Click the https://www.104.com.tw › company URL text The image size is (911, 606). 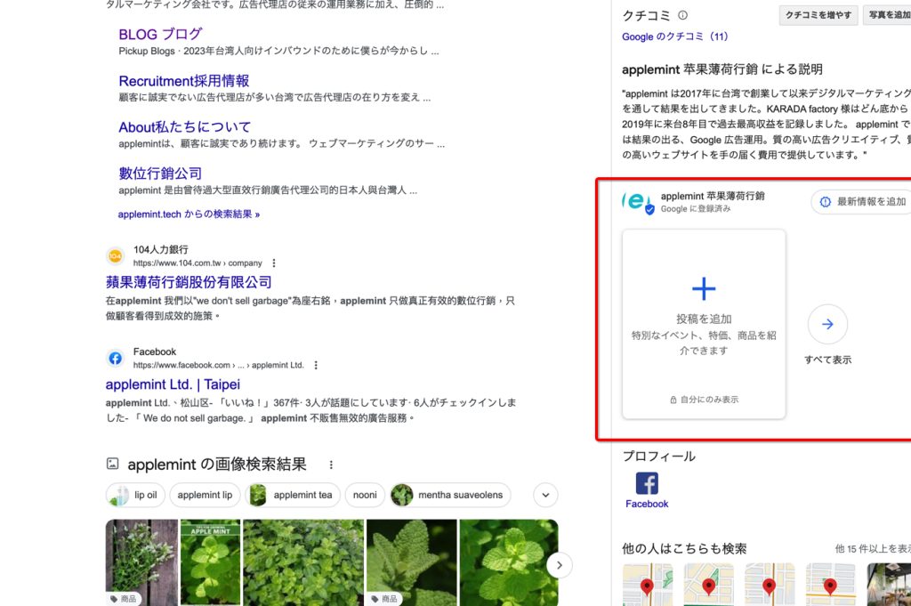(x=198, y=263)
